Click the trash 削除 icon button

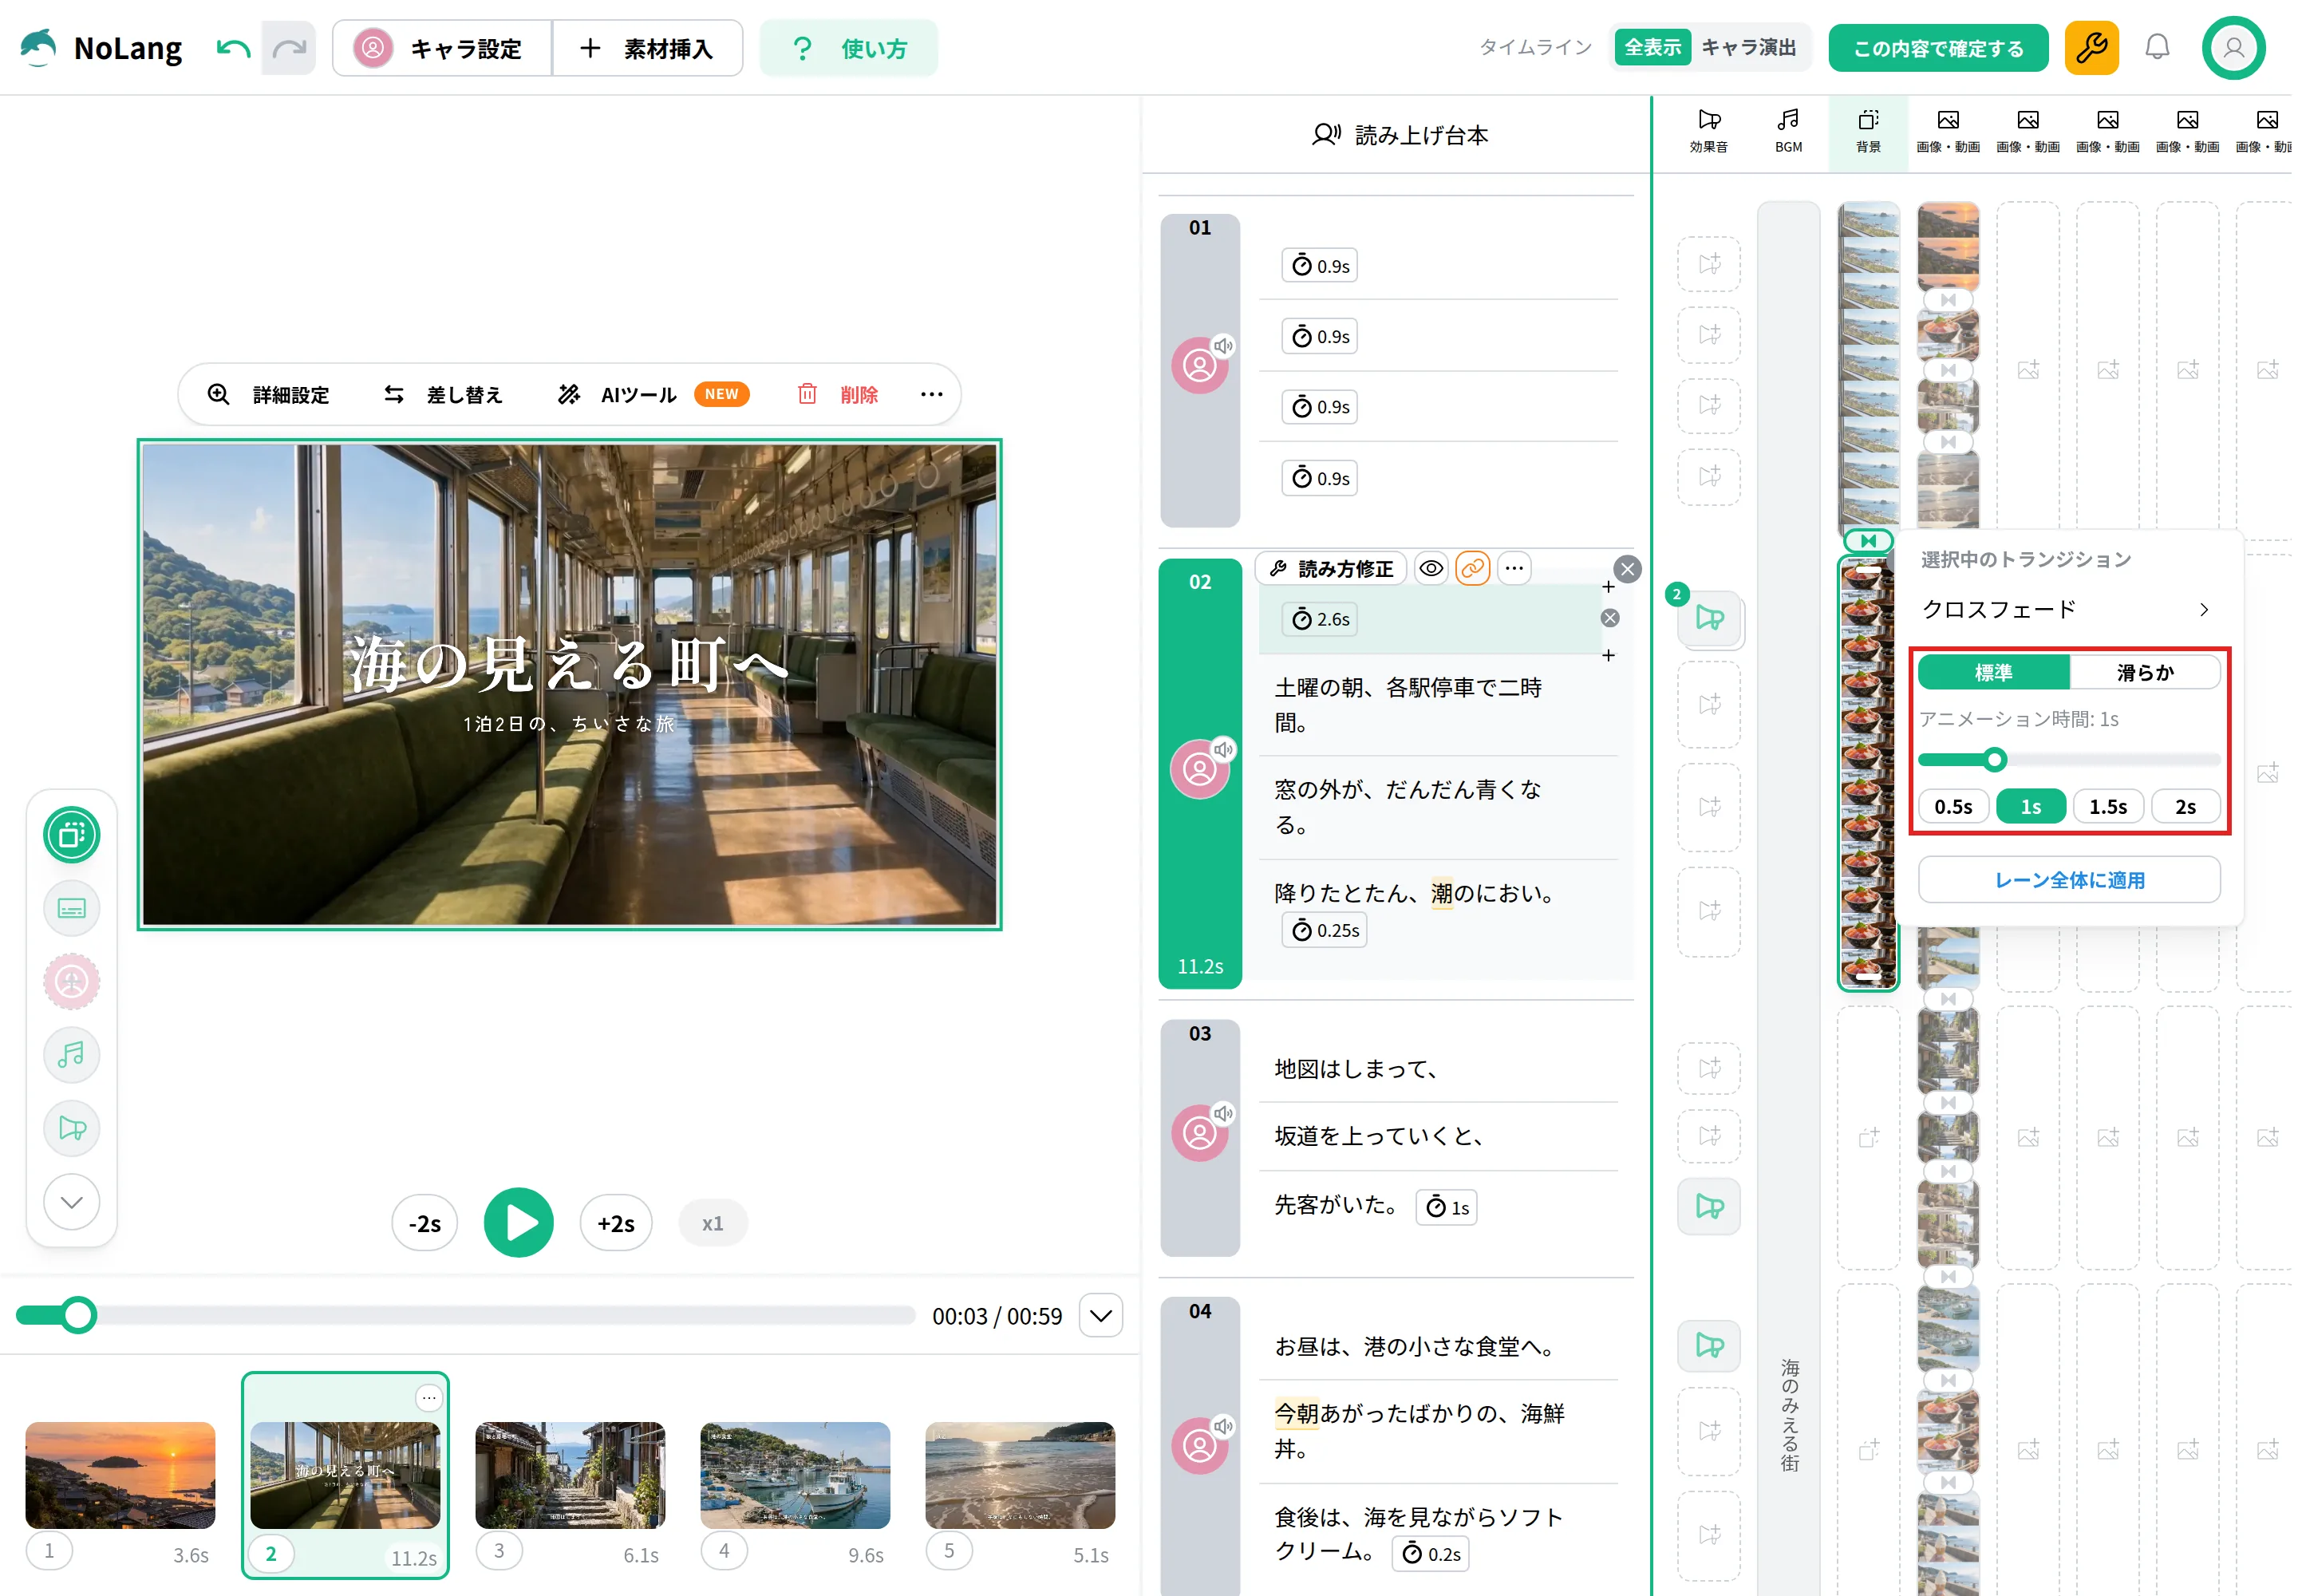pos(837,394)
